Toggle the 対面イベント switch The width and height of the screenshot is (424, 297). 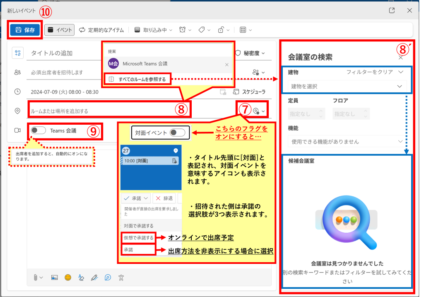(x=177, y=133)
